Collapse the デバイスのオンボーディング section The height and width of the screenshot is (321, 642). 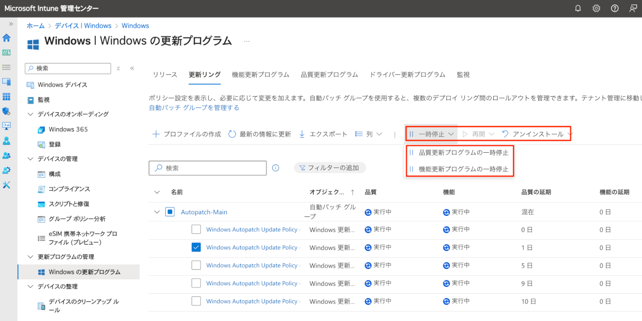tap(30, 114)
